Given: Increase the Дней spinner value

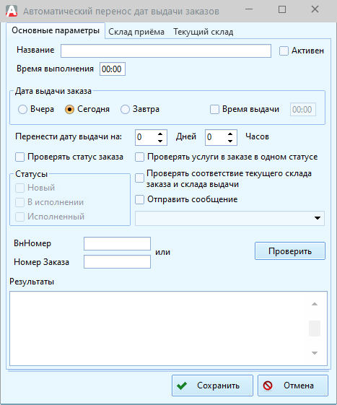Looking at the screenshot, I should tap(160, 134).
